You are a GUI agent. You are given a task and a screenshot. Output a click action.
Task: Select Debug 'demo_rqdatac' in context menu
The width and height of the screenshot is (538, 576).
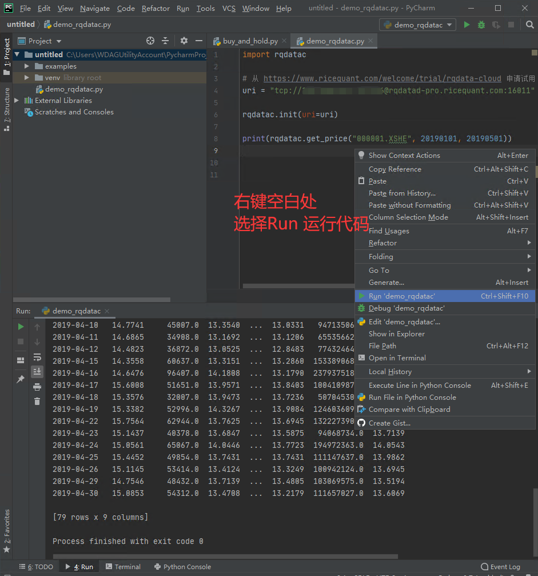tap(445, 308)
